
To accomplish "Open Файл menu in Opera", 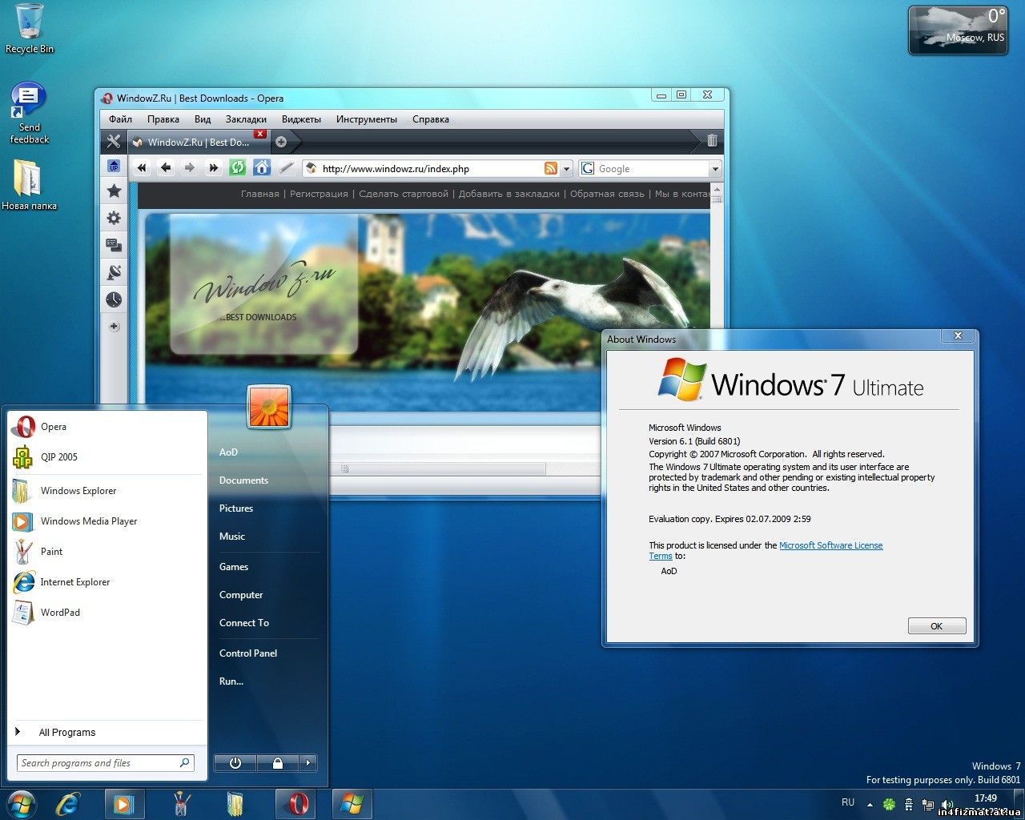I will coord(121,119).
